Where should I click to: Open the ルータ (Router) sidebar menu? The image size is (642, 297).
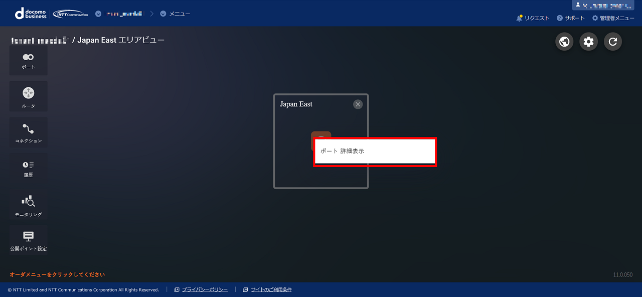tap(29, 96)
